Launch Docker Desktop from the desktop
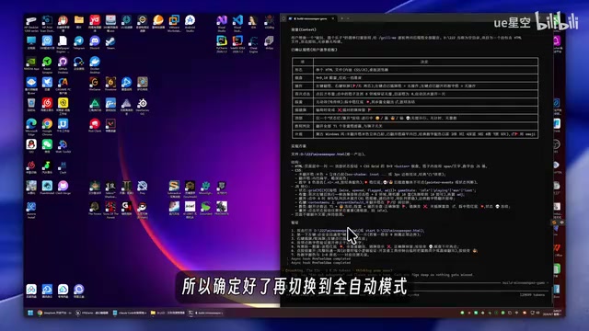Image resolution: width=589 pixels, height=331 pixels. tap(95, 64)
